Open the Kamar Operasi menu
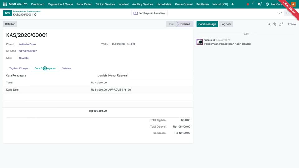This screenshot has height=168, width=299. tap(184, 4)
